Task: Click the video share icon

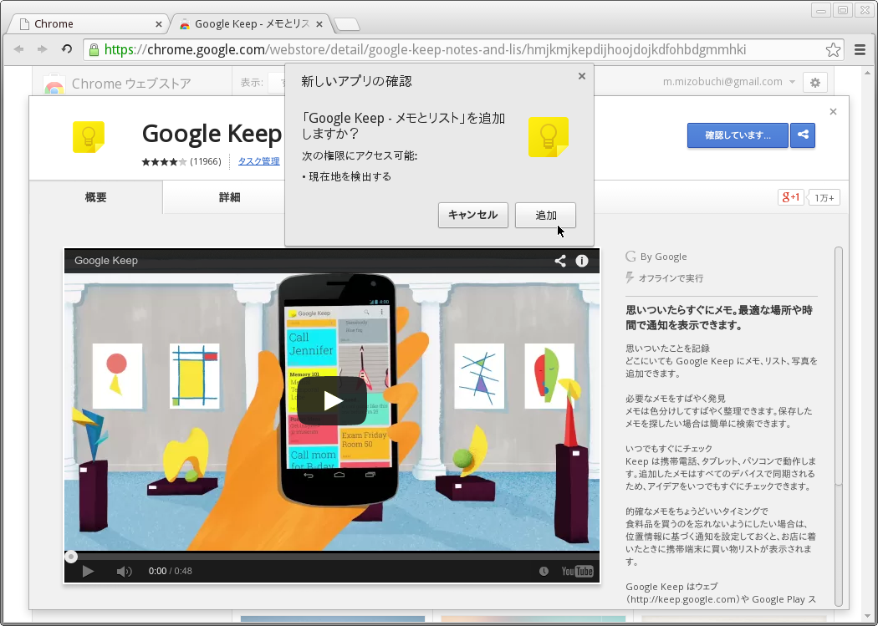Action: pos(560,261)
